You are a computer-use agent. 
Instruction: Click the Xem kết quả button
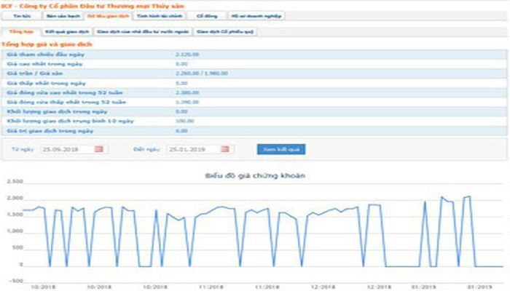click(280, 149)
